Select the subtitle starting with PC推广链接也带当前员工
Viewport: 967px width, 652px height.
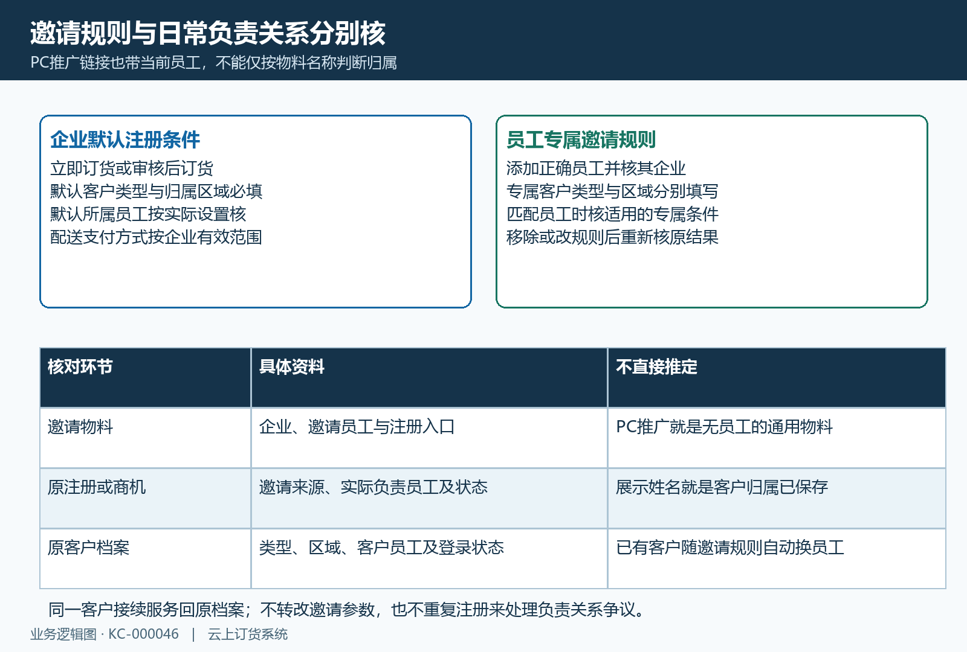pos(213,63)
